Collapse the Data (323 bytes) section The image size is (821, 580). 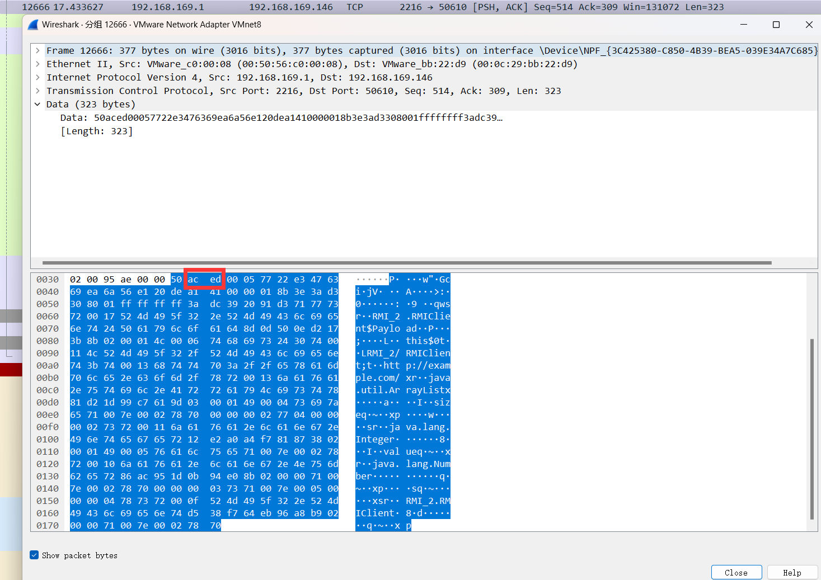click(37, 104)
